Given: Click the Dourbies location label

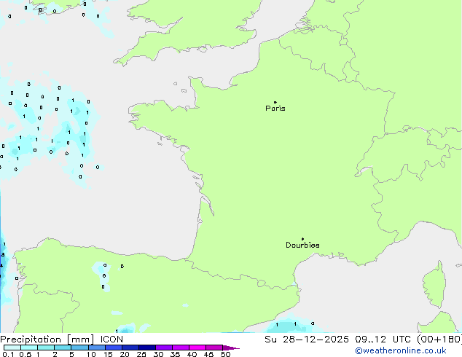Looking at the screenshot, I should pyautogui.click(x=302, y=245).
